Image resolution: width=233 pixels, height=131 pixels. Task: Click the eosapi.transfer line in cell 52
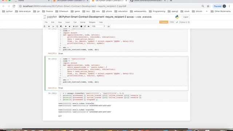(93, 93)
